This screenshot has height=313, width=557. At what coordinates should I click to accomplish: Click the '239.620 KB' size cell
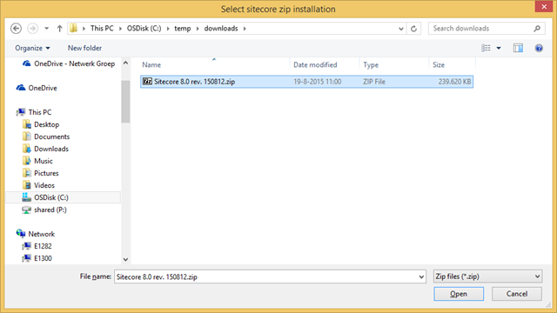point(454,82)
